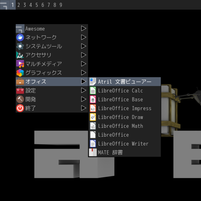Select the 設定 menu text
Image resolution: width=201 pixels, height=201 pixels.
31,90
